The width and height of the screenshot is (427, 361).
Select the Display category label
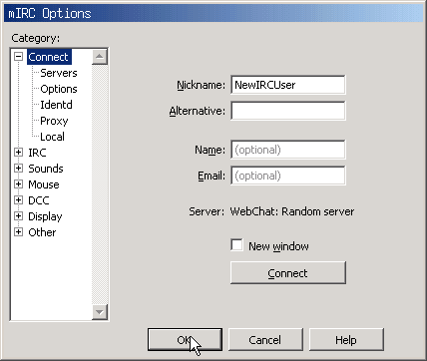(45, 216)
